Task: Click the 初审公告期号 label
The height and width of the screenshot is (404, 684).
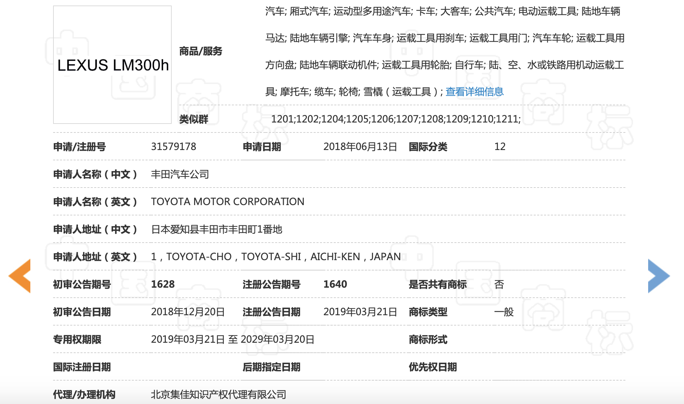Action: click(82, 284)
